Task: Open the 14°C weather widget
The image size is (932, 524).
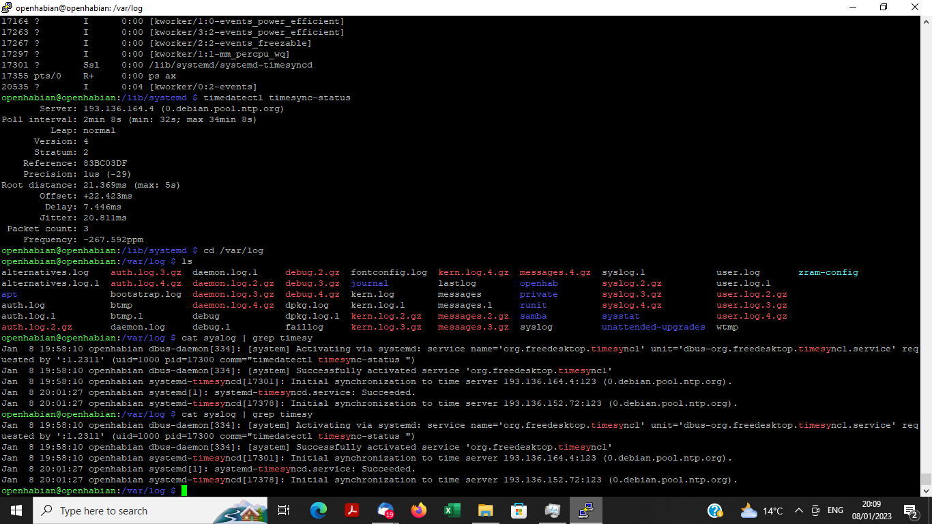Action: (761, 510)
